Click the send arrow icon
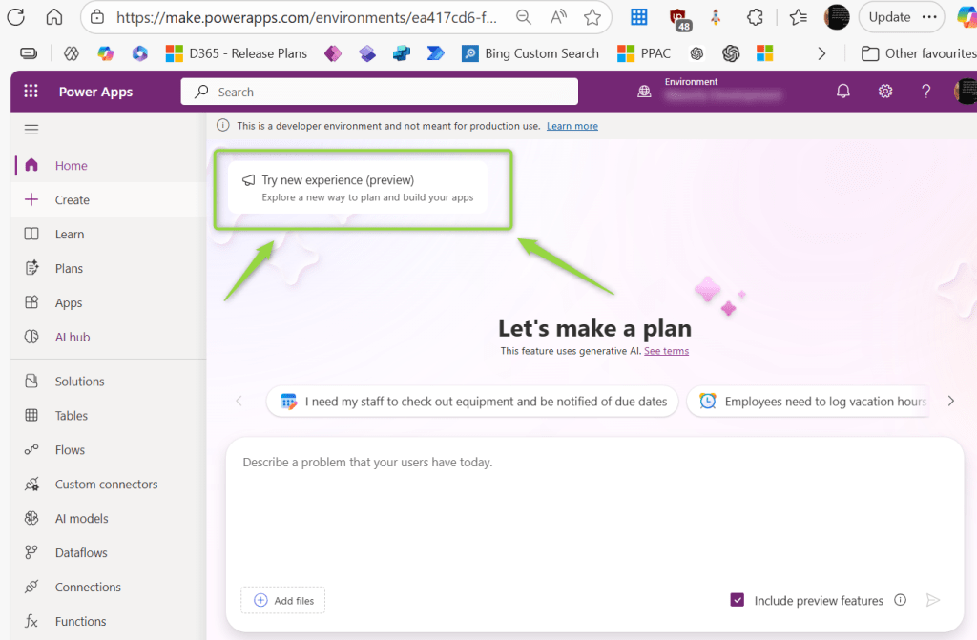The width and height of the screenshot is (977, 640). point(933,600)
